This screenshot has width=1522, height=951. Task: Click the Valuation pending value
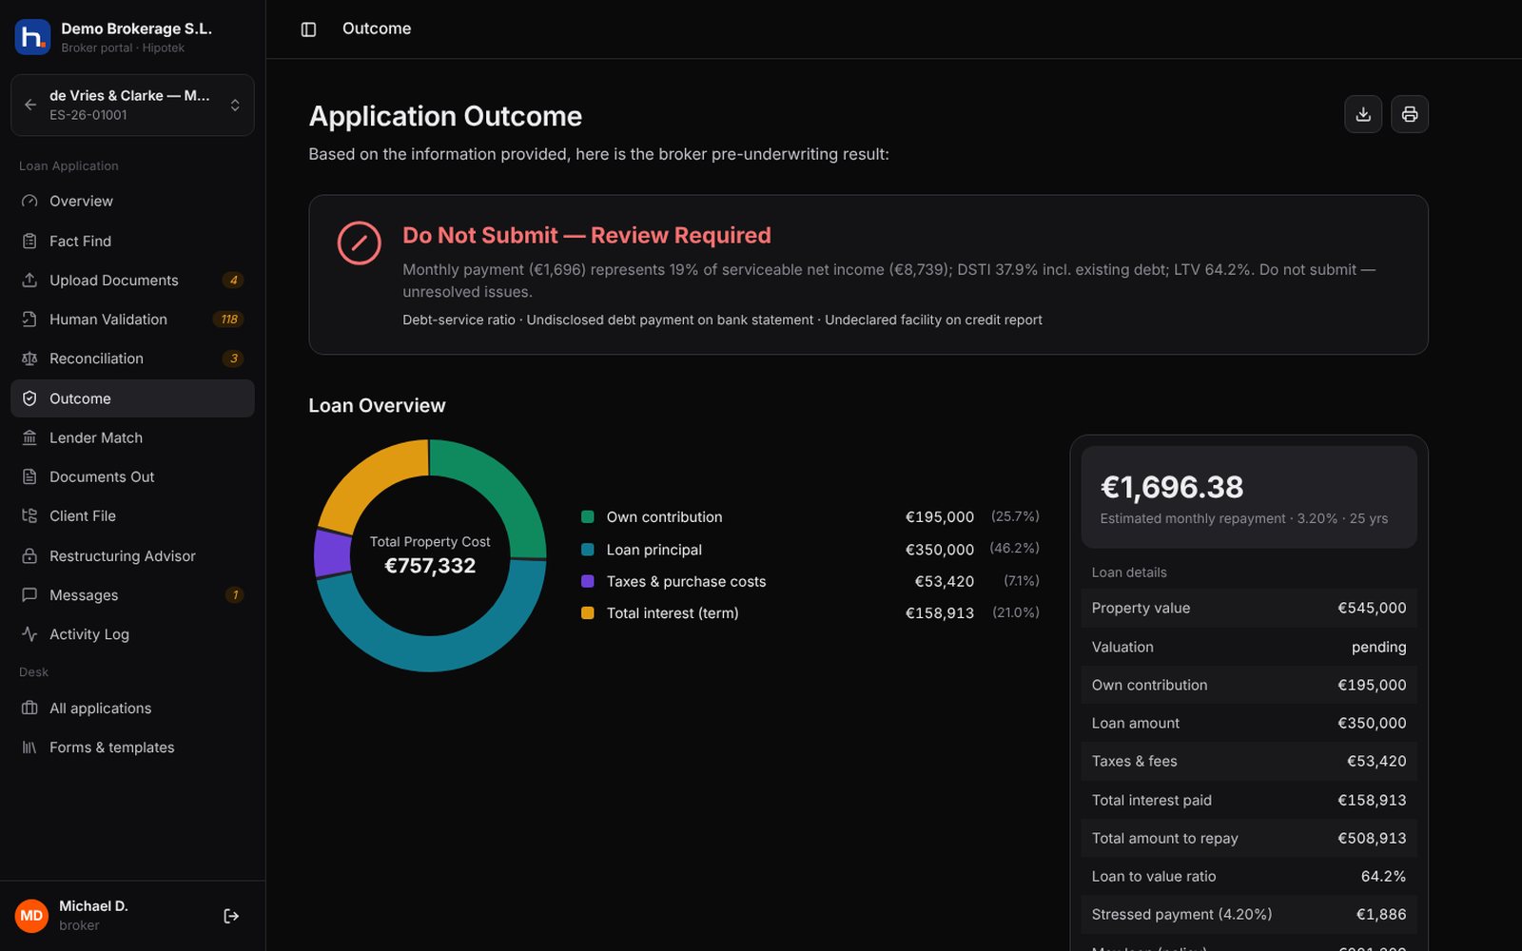pos(1378,647)
